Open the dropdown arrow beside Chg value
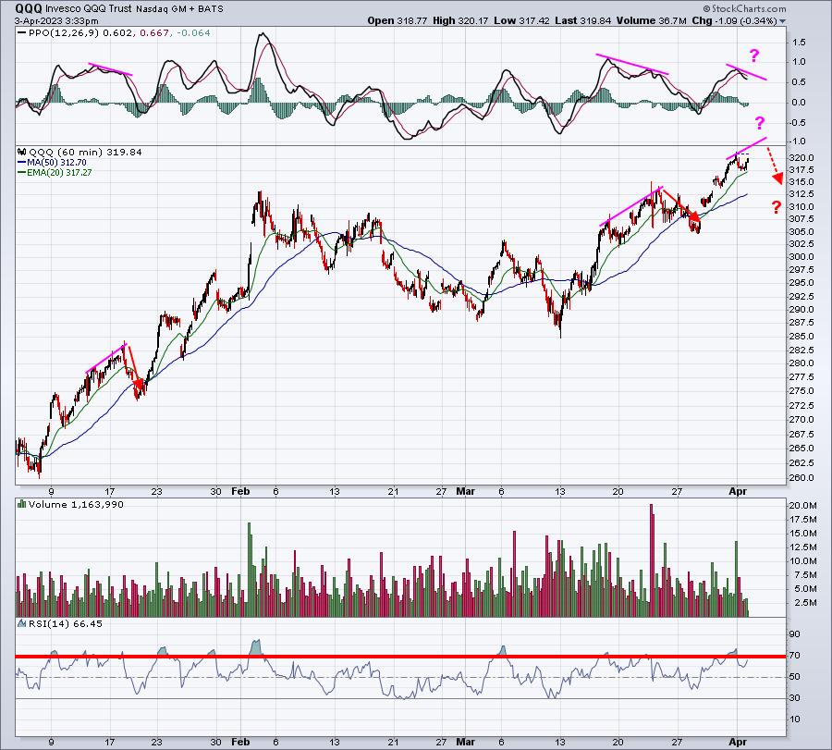 pyautogui.click(x=783, y=21)
